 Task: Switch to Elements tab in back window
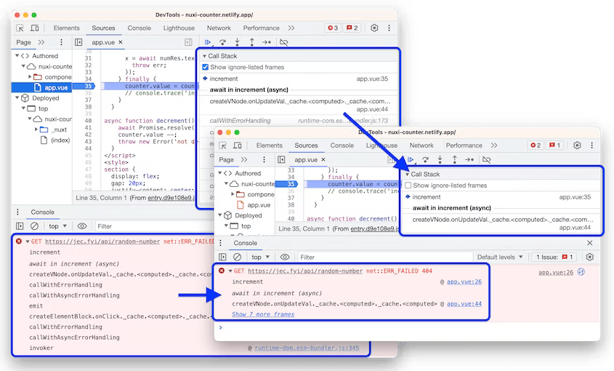67,28
